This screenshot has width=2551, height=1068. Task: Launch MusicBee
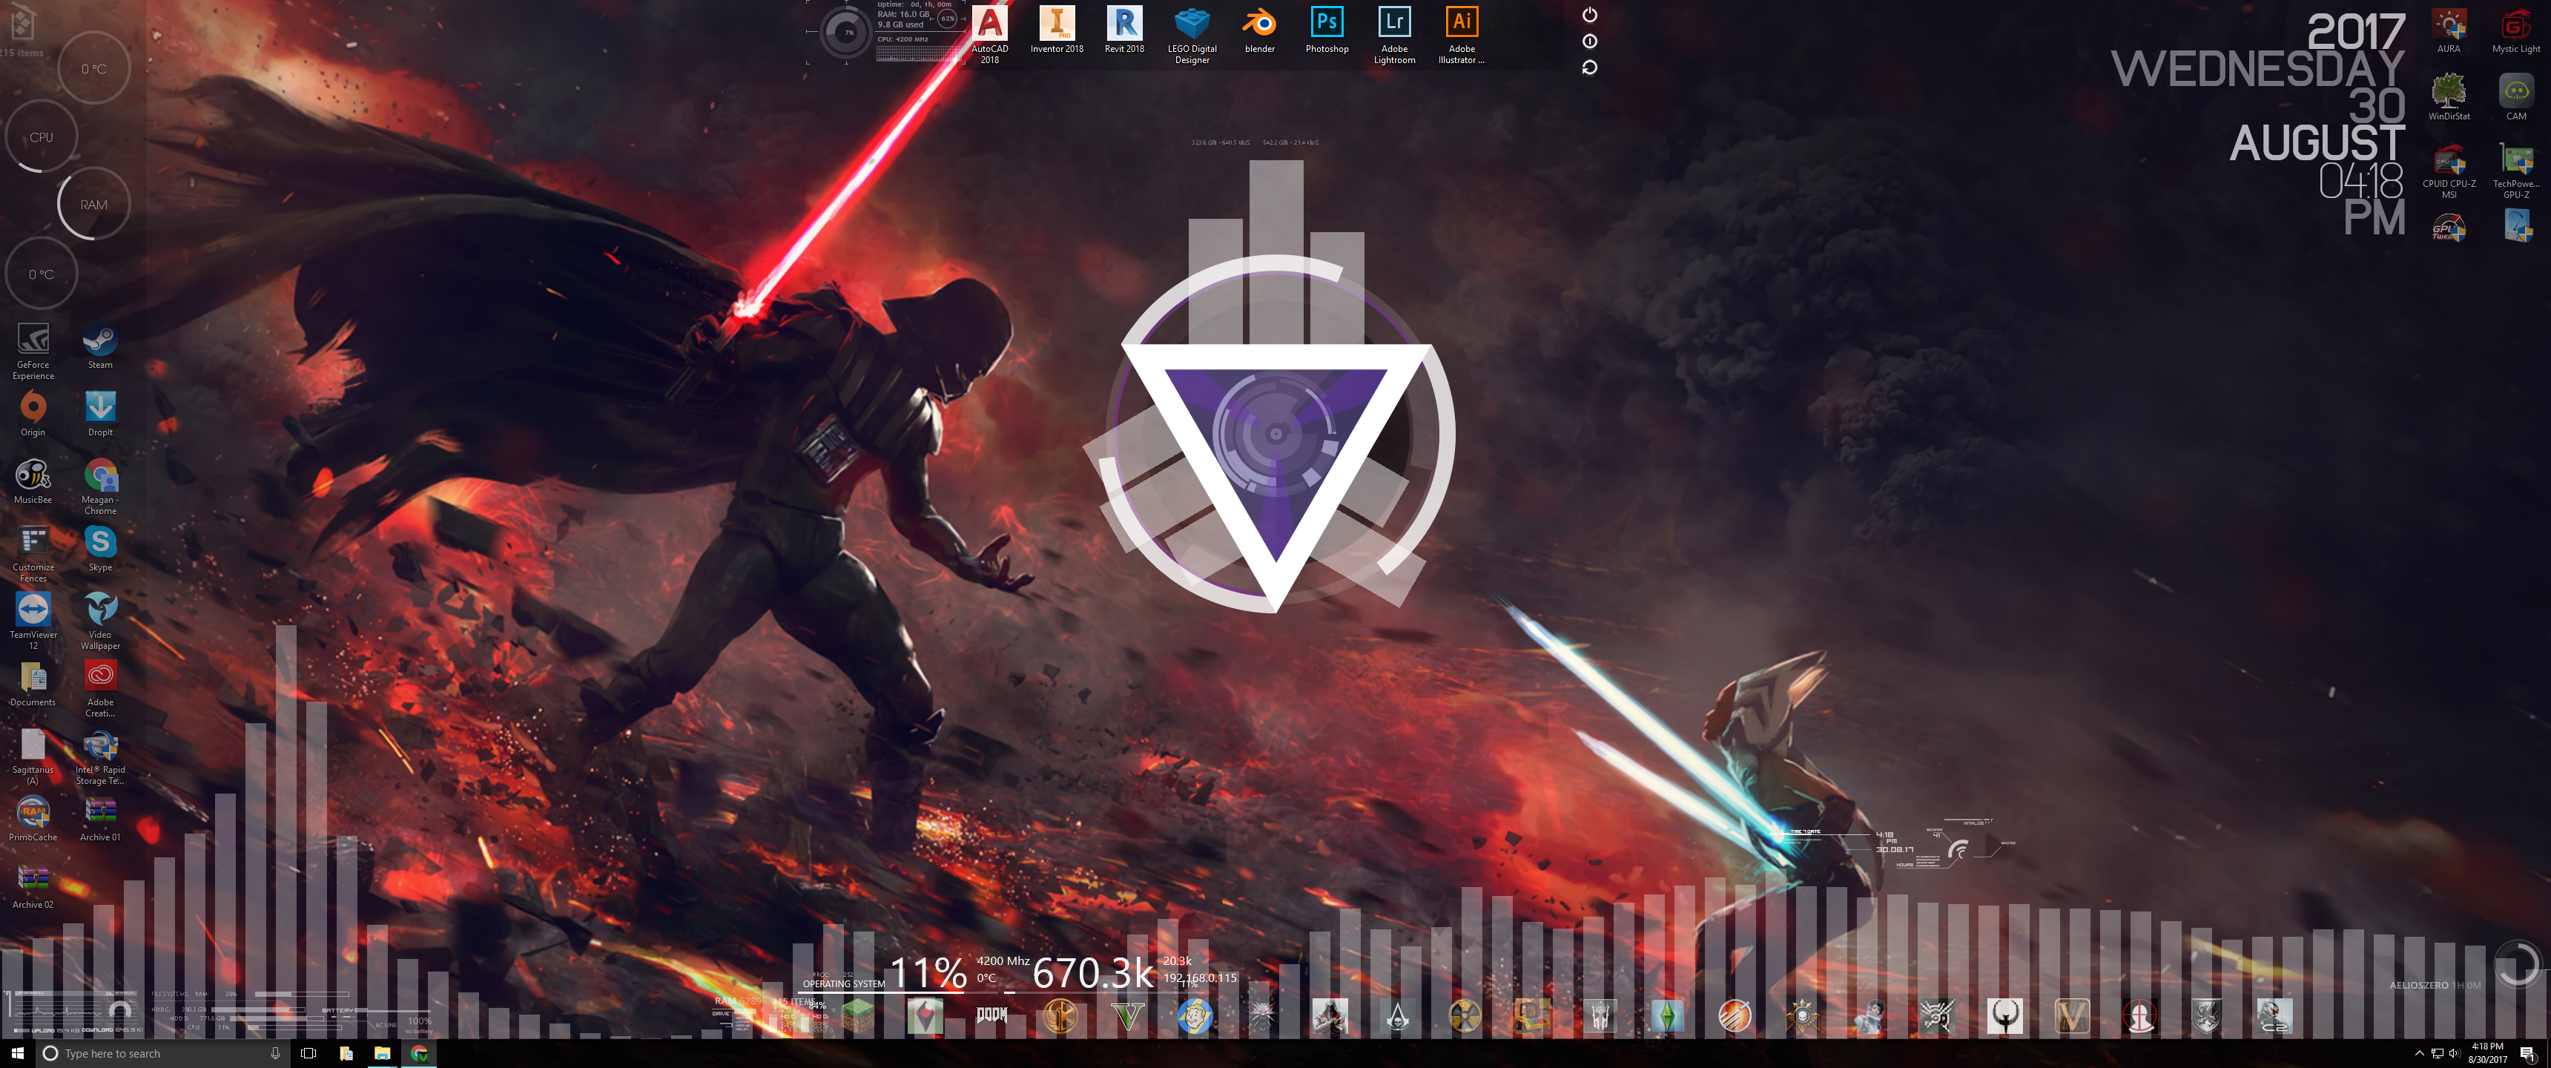[33, 481]
